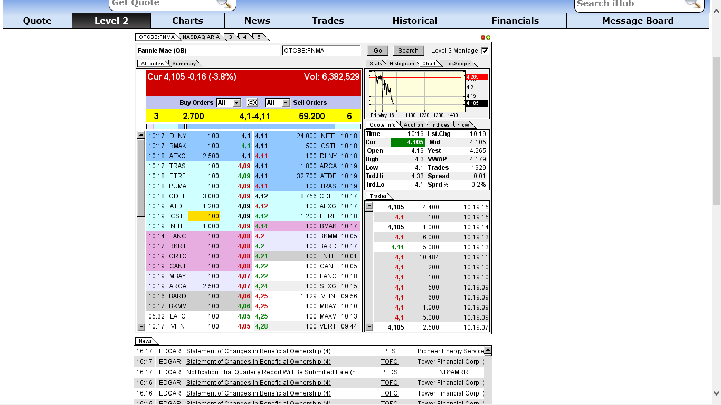
Task: Click the green dot icon above the montage
Action: coord(488,37)
